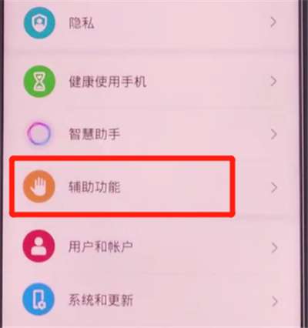Image resolution: width=308 pixels, height=328 pixels.
Task: Select the 辅助功能 text label
Action: click(x=94, y=187)
